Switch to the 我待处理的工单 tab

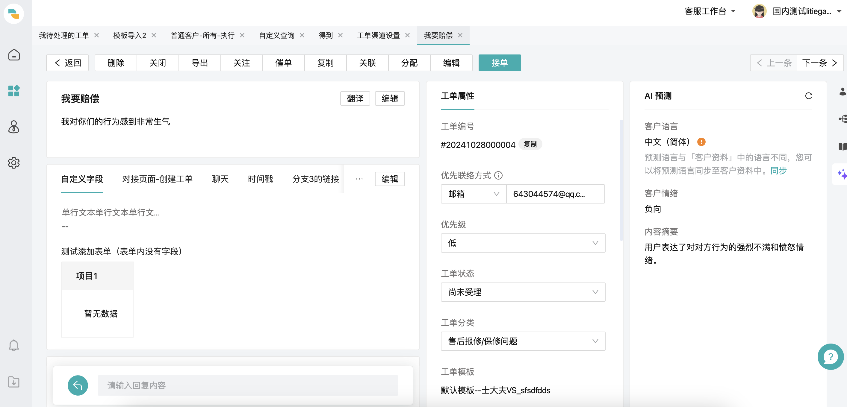pyautogui.click(x=64, y=36)
